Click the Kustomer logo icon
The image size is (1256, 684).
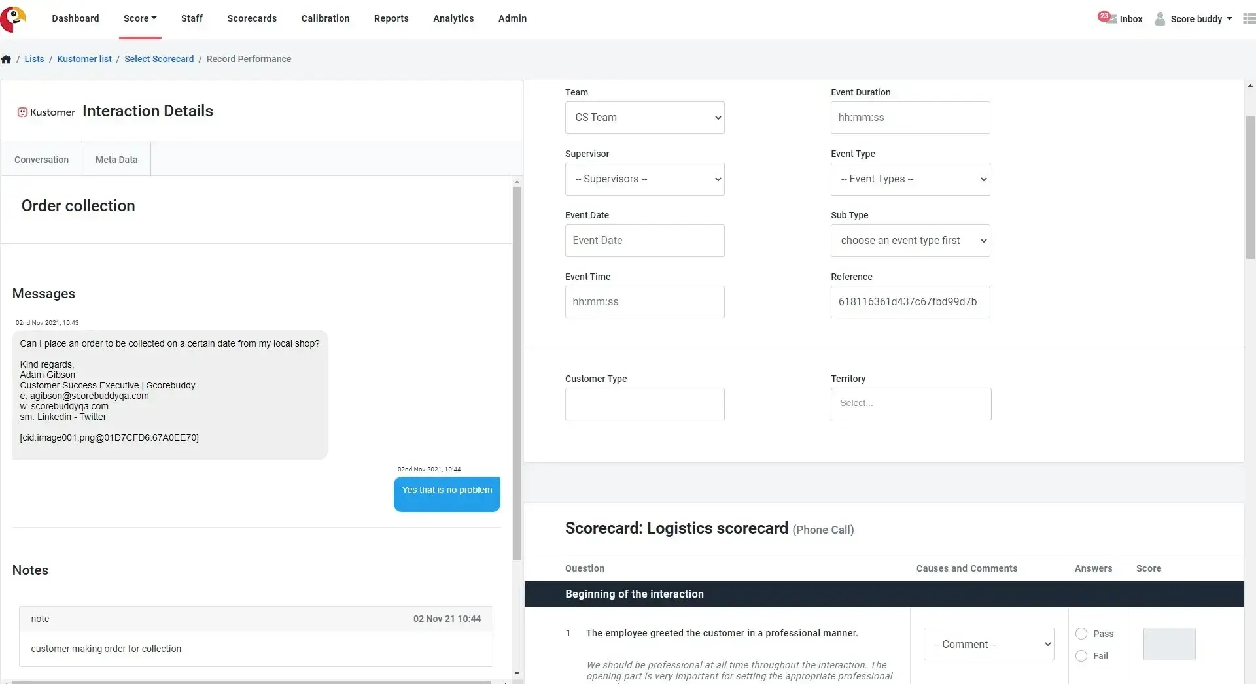[x=22, y=112]
